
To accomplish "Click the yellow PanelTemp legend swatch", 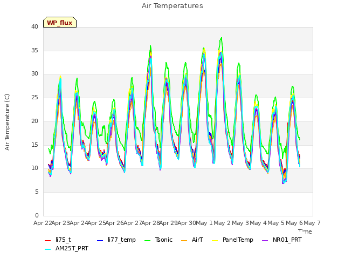I will pos(215,241).
